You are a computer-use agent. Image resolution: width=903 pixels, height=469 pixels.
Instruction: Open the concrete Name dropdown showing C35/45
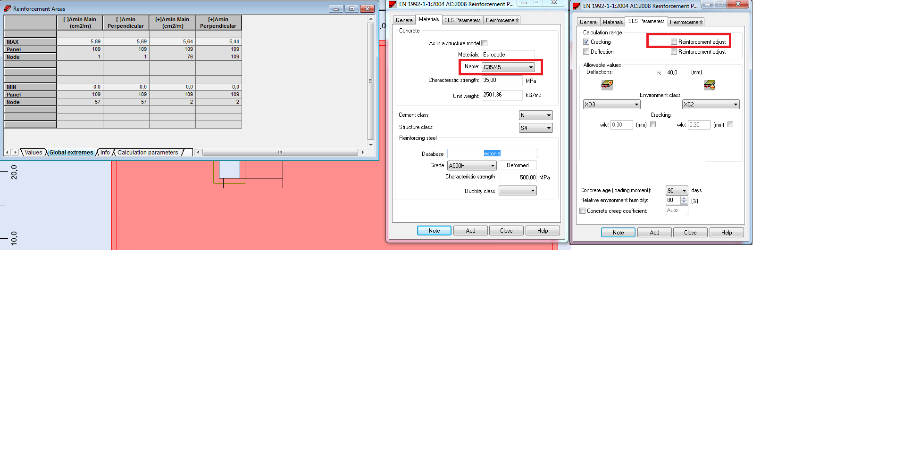pos(508,67)
